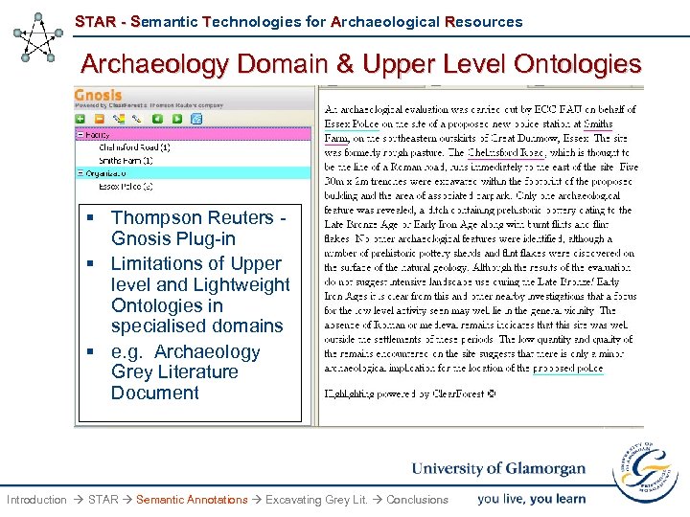Click 'University of Glamorgan' text
The width and height of the screenshot is (690, 517).
(498, 468)
